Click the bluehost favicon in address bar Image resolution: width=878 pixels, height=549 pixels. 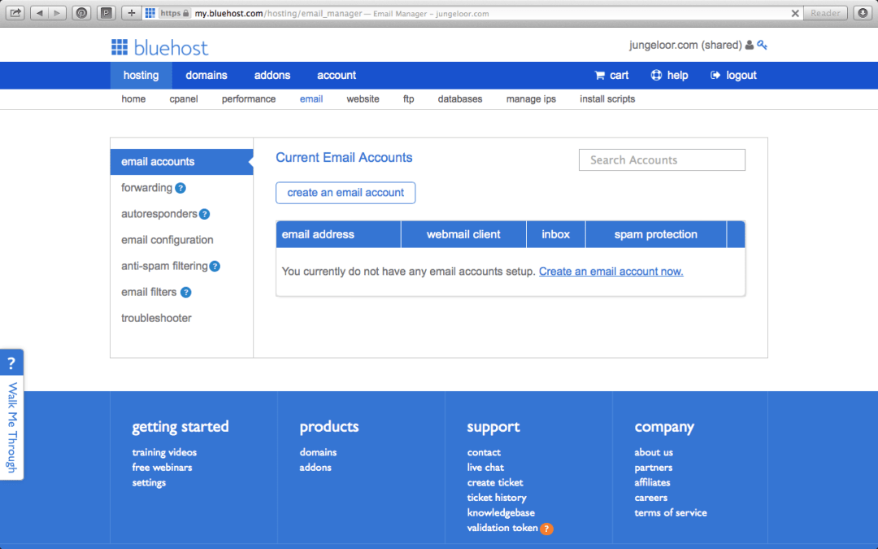150,13
